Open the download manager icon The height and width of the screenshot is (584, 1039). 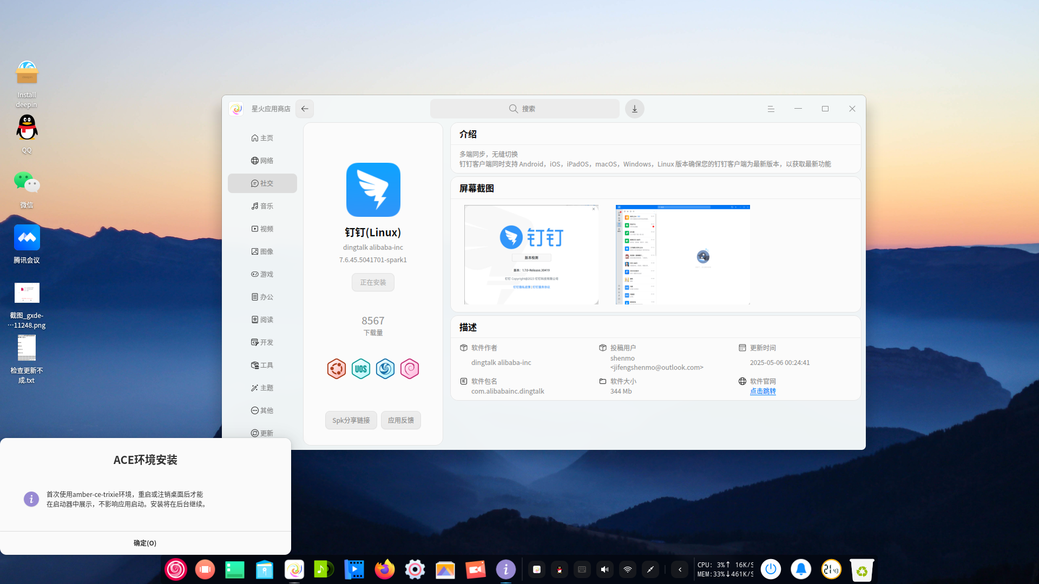coord(635,109)
